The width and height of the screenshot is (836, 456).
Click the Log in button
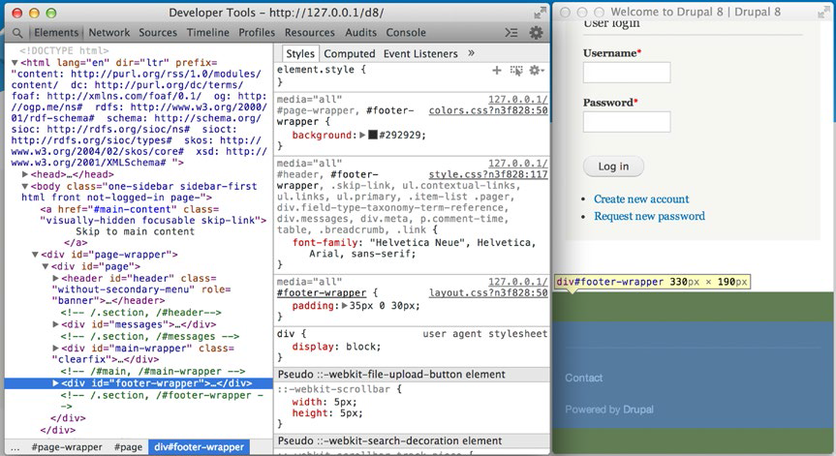[x=613, y=167]
